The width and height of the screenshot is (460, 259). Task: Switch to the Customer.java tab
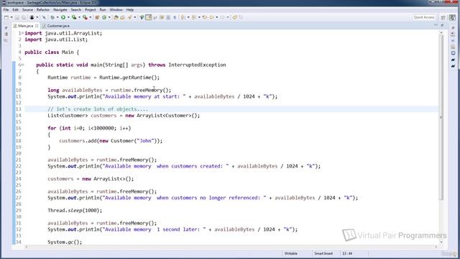pyautogui.click(x=56, y=26)
